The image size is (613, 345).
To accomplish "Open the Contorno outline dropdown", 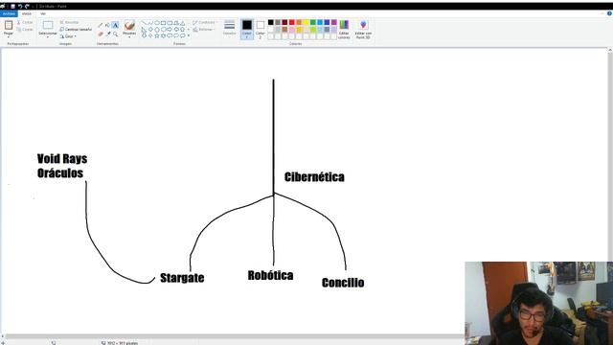I will click(204, 22).
